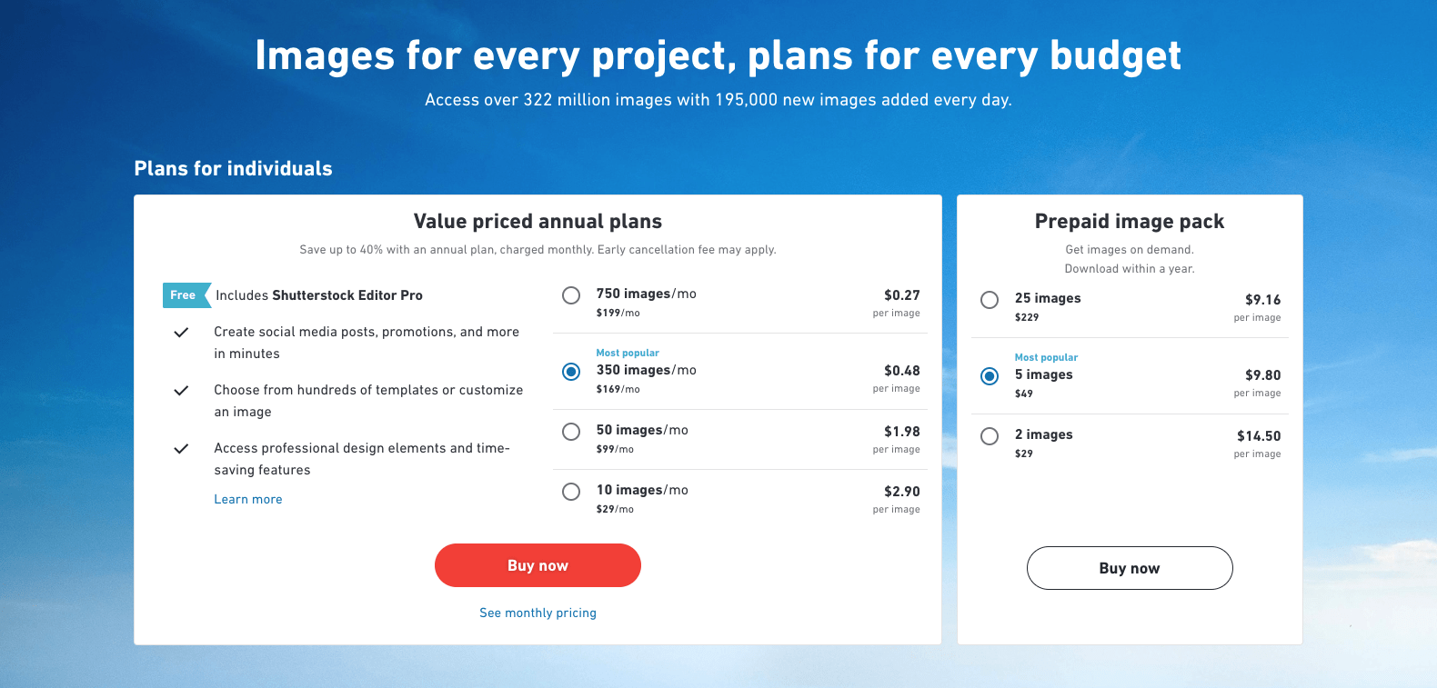Viewport: 1437px width, 688px height.
Task: Select the 750 images/mo radio button
Action: [571, 295]
